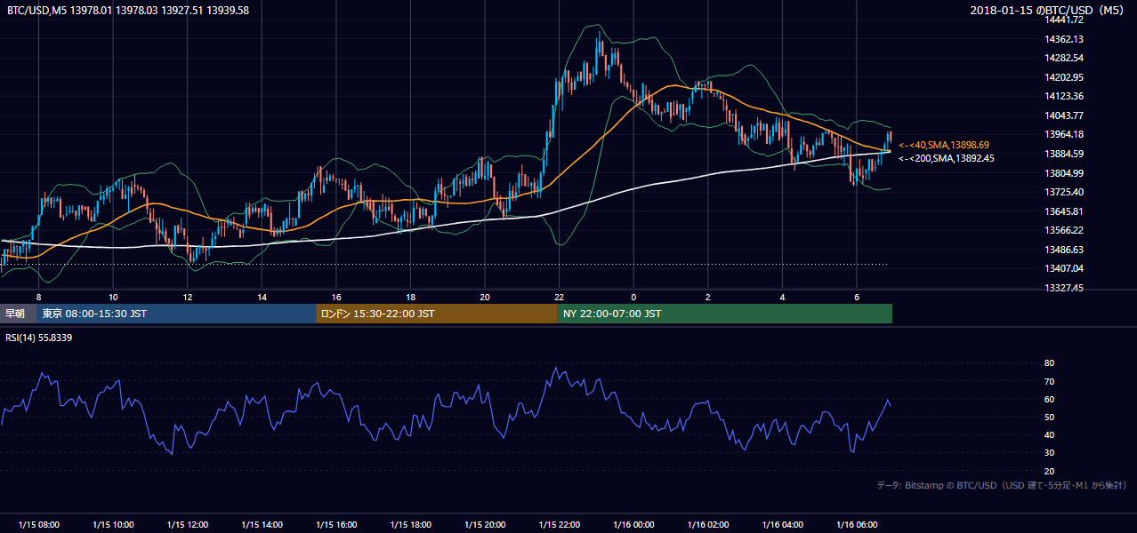Viewport: 1137px width, 533px height.
Task: Select the ロンドン 15:30-22:00 JST session bar
Action: point(437,314)
